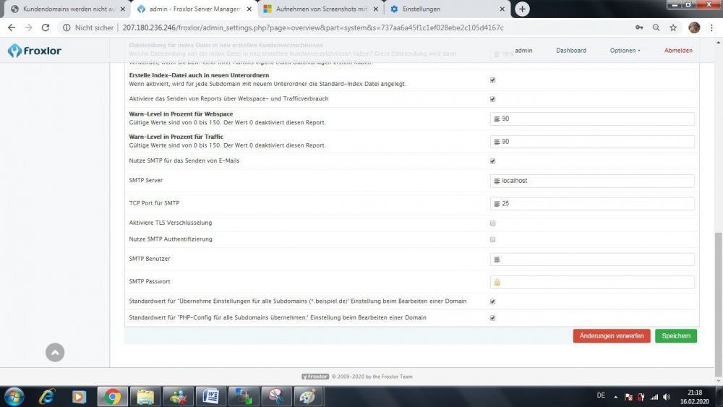
Task: Click the red 'Änderungen verwerfen' button
Action: coord(612,336)
